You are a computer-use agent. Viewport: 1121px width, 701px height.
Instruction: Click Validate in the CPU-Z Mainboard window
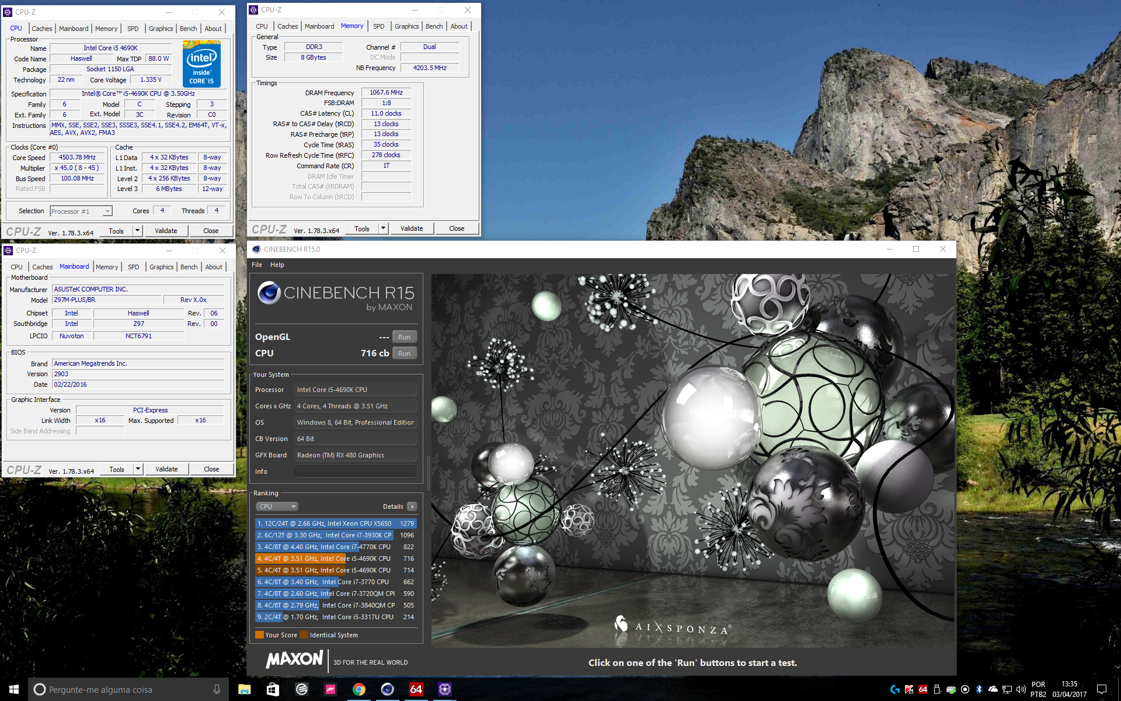(166, 469)
